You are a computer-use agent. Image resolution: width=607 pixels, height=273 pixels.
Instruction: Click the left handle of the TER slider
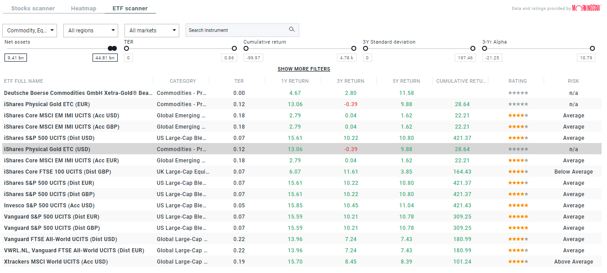pos(126,48)
